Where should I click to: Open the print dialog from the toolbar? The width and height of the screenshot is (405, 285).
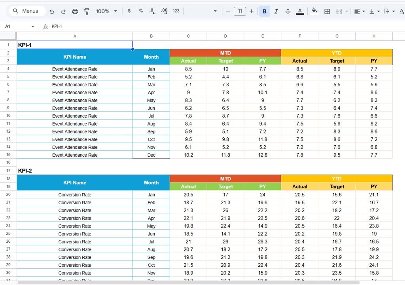click(x=75, y=11)
